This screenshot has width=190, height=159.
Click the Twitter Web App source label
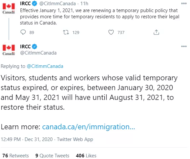(75, 139)
